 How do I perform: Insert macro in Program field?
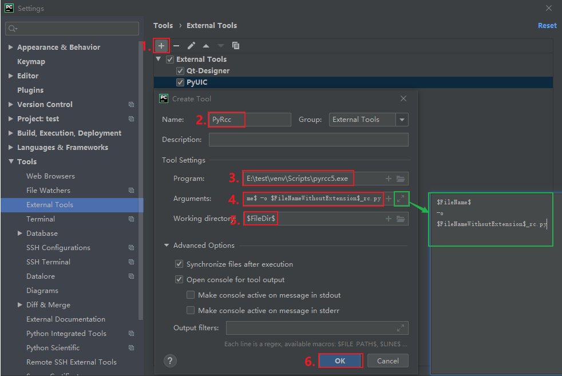(x=388, y=179)
